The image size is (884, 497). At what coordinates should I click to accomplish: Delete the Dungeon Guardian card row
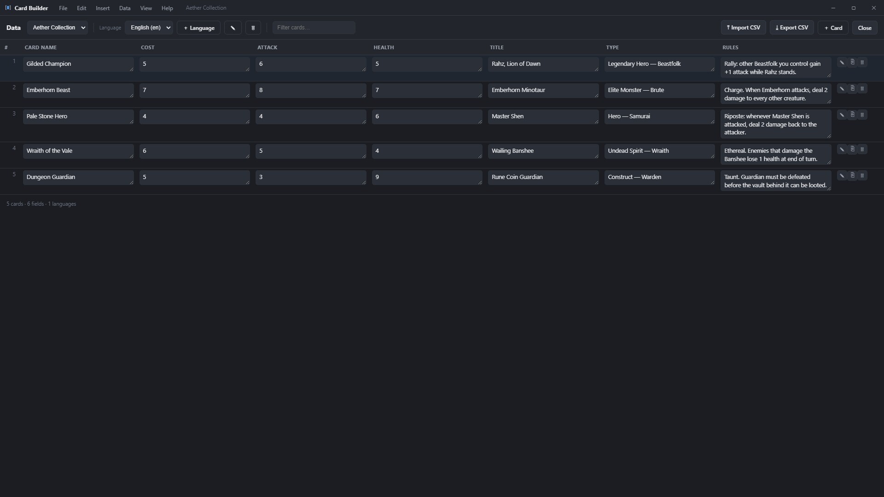pyautogui.click(x=862, y=175)
